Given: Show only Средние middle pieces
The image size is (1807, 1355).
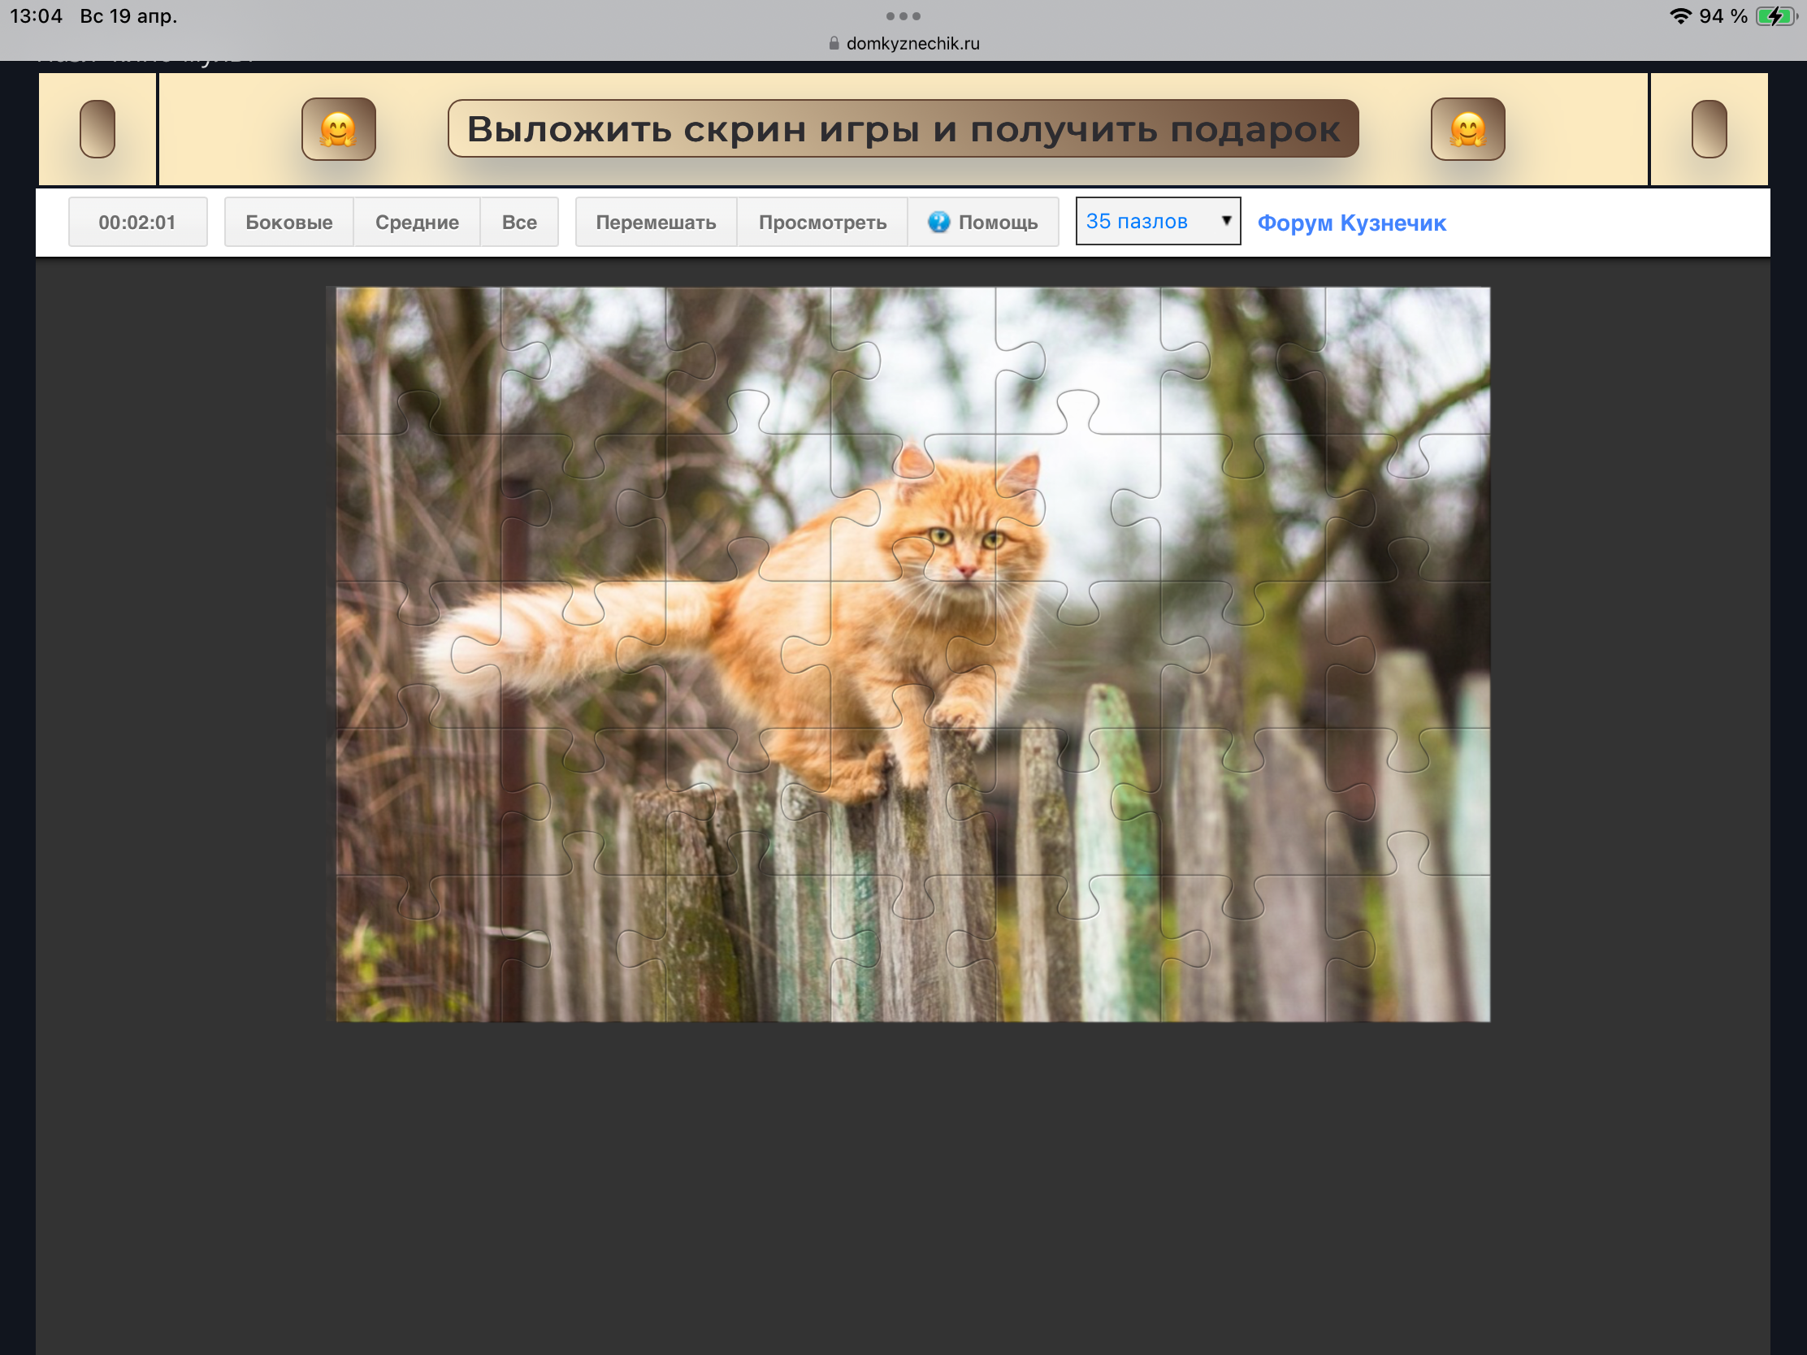Looking at the screenshot, I should 417,222.
